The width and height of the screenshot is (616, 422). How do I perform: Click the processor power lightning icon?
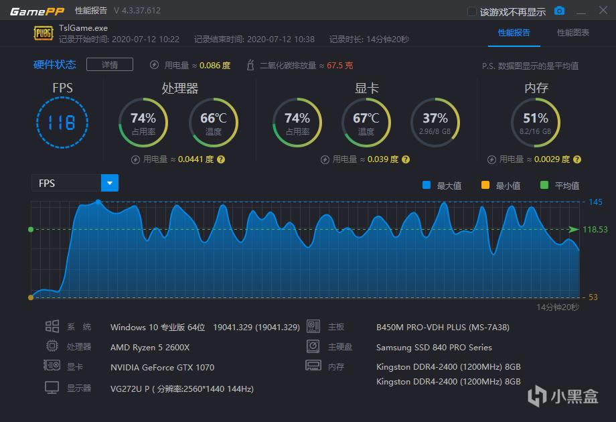[x=135, y=160]
